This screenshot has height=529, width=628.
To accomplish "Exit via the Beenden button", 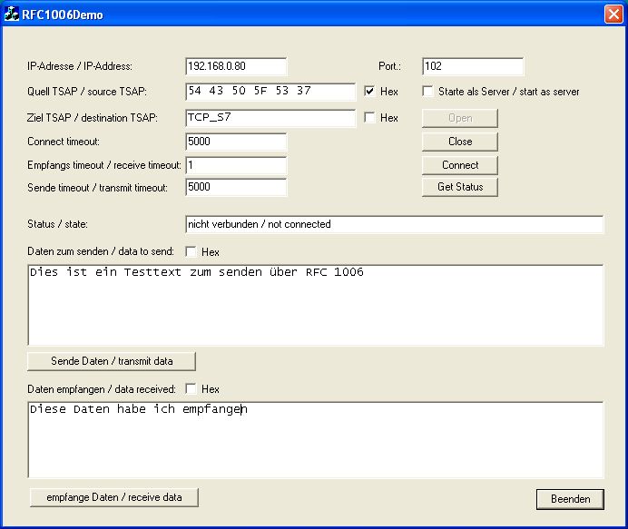I will 570,499.
